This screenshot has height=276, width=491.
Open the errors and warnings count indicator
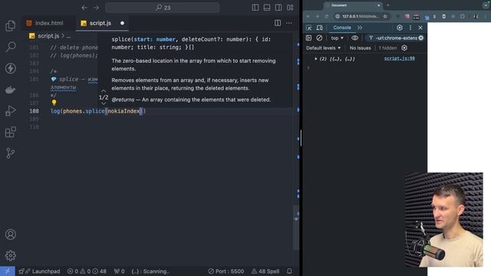(87, 271)
